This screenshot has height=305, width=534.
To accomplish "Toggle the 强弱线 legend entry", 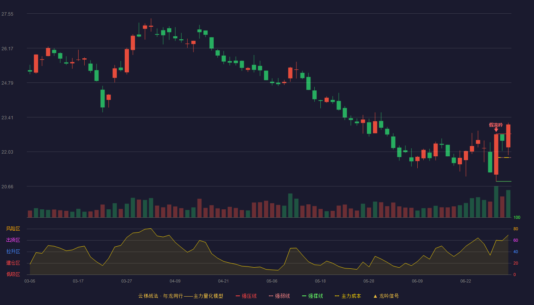I will 279,296.
